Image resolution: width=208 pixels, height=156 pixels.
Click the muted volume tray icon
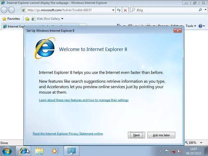pyautogui.click(x=179, y=151)
